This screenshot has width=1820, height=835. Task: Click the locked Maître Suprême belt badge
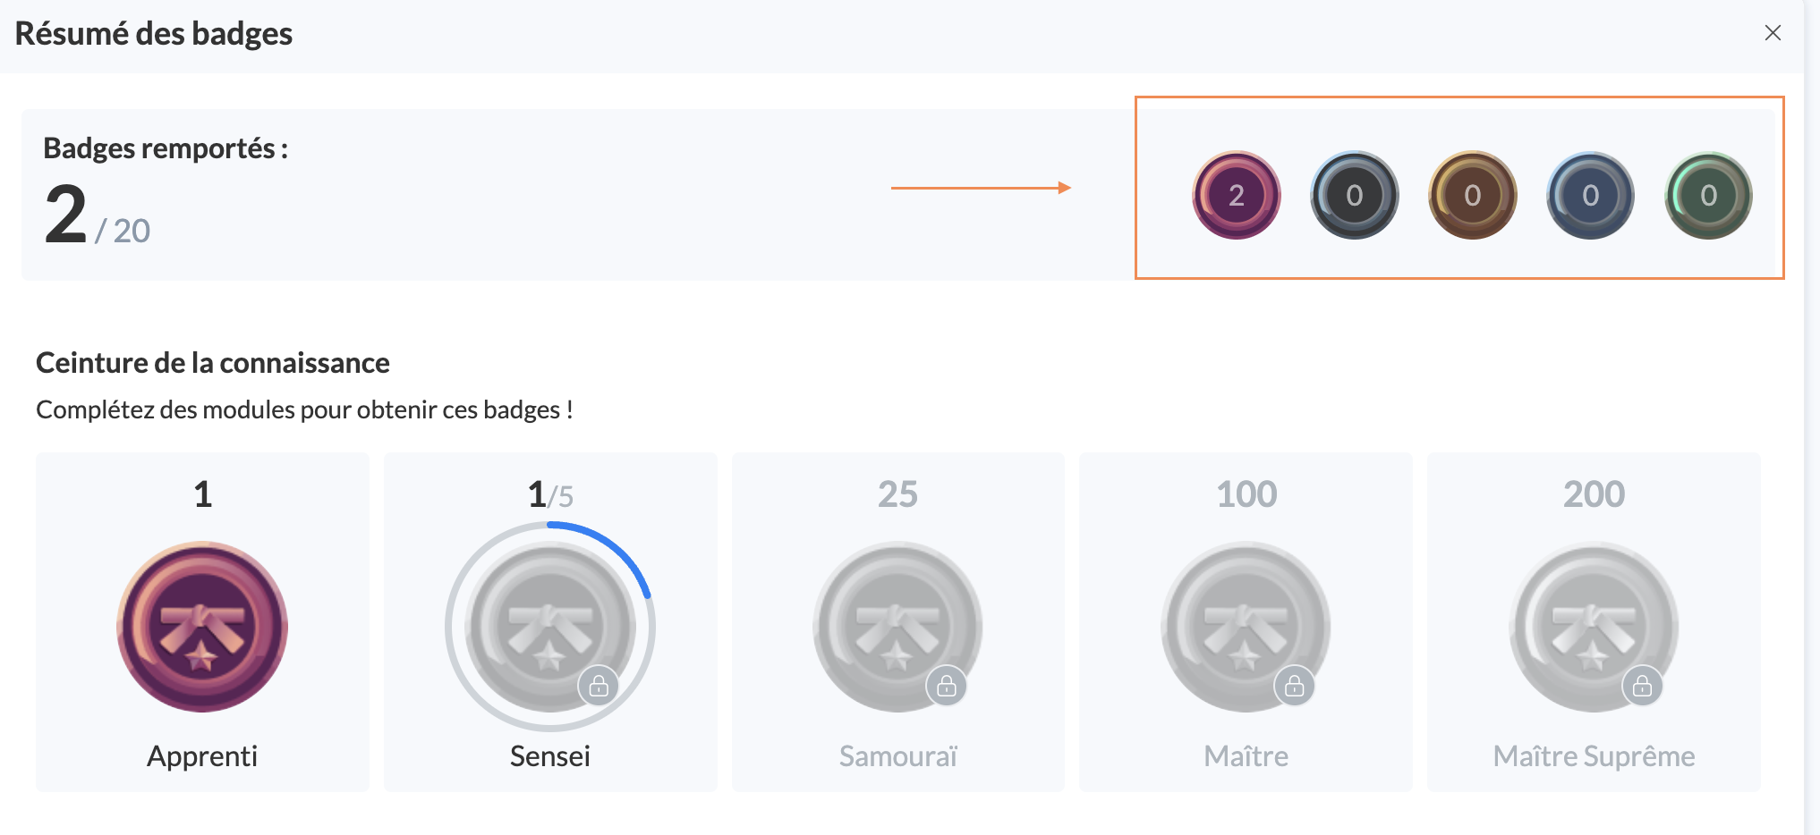coord(1593,624)
